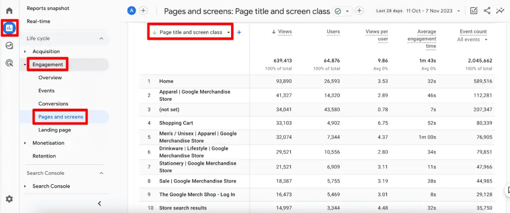
Task: Open the Engagement Overview report
Action: (x=50, y=77)
